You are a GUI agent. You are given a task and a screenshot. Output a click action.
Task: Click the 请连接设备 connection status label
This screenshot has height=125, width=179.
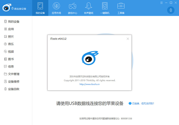[x=19, y=9]
